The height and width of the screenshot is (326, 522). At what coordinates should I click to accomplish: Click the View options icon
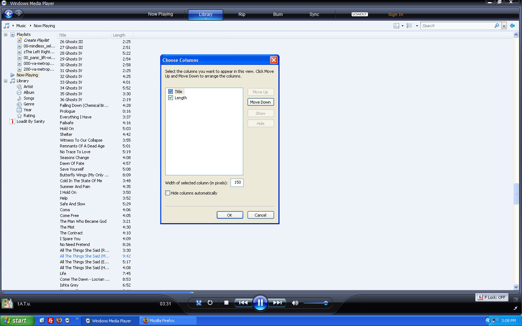click(409, 26)
